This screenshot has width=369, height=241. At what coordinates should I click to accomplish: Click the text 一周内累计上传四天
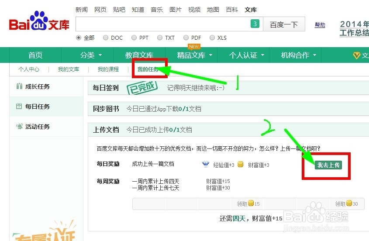(155, 181)
